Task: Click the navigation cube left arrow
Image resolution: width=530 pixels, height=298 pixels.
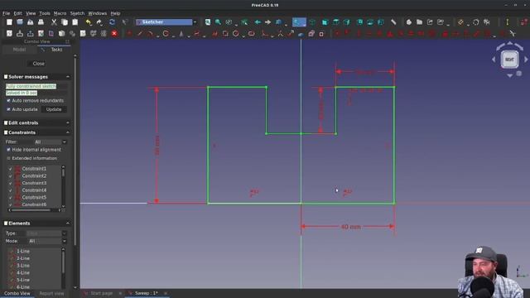Action: (494, 60)
